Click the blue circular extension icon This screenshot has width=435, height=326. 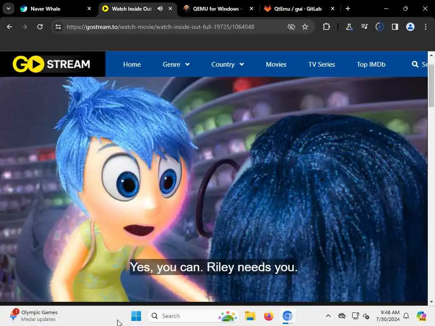pyautogui.click(x=379, y=27)
